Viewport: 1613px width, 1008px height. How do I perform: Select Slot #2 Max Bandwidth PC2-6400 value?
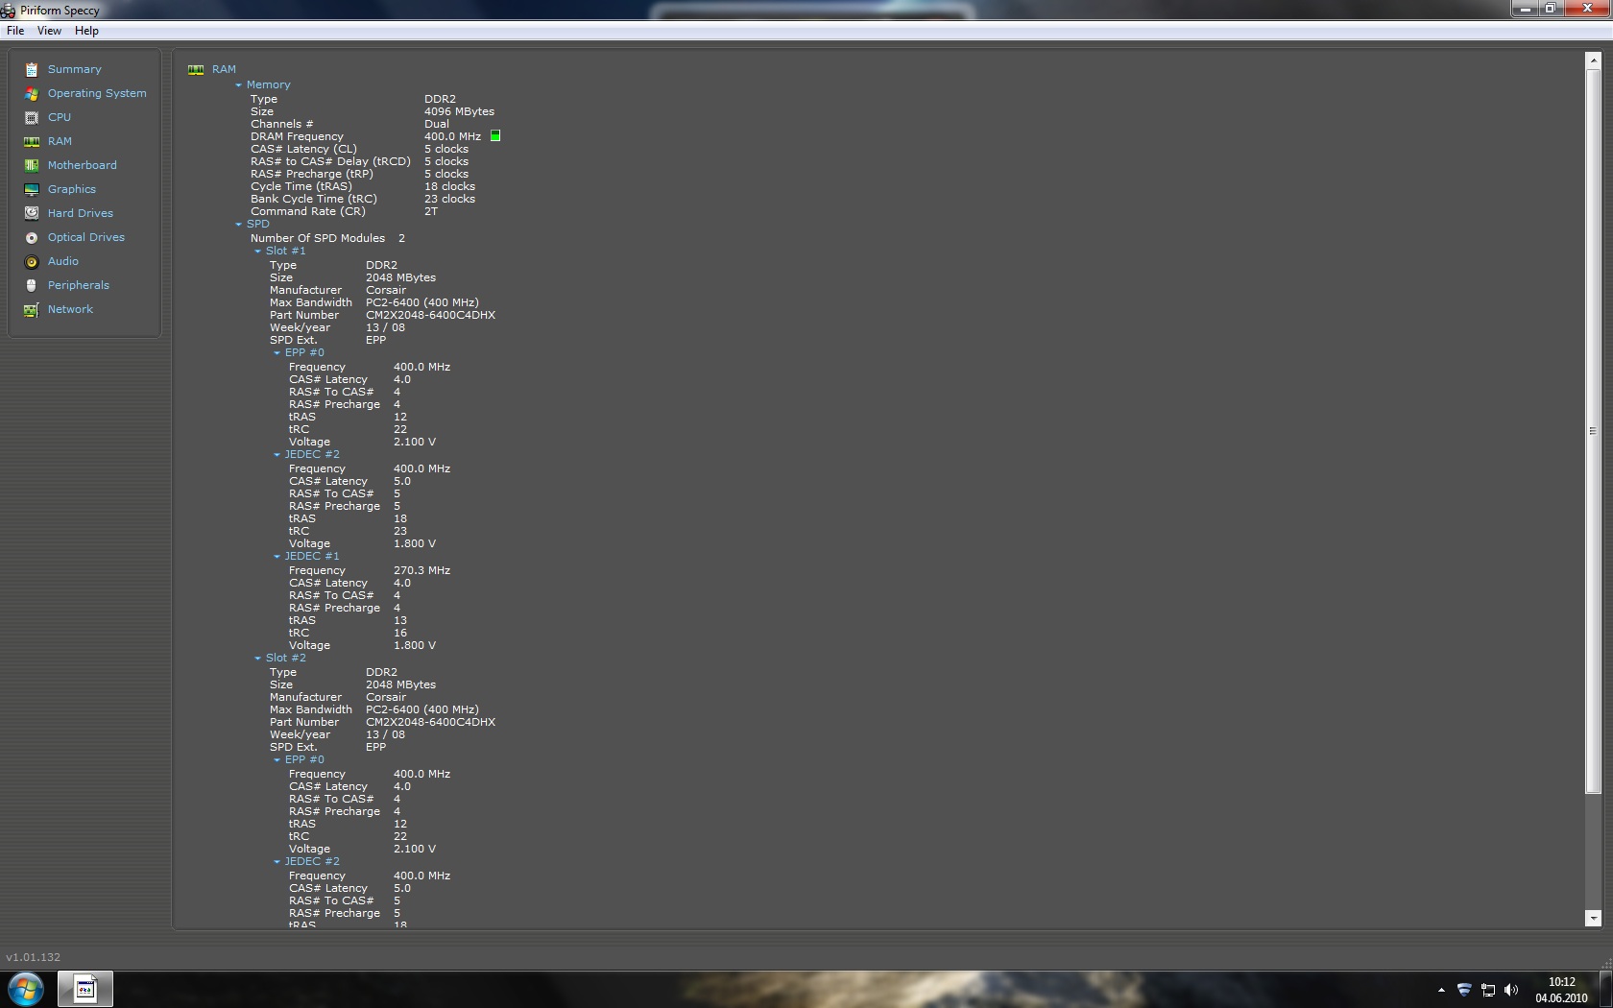421,709
